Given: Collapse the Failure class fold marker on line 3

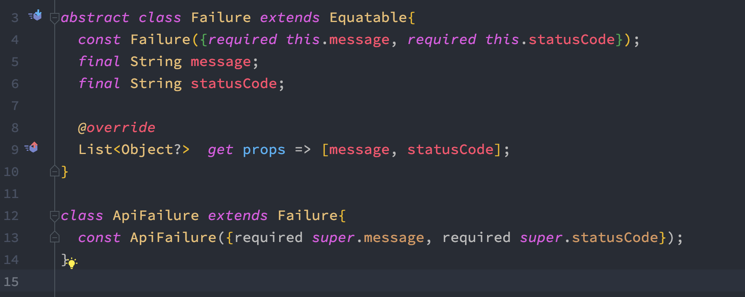Looking at the screenshot, I should (54, 18).
